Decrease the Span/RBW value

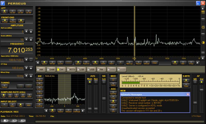coord(27,60)
